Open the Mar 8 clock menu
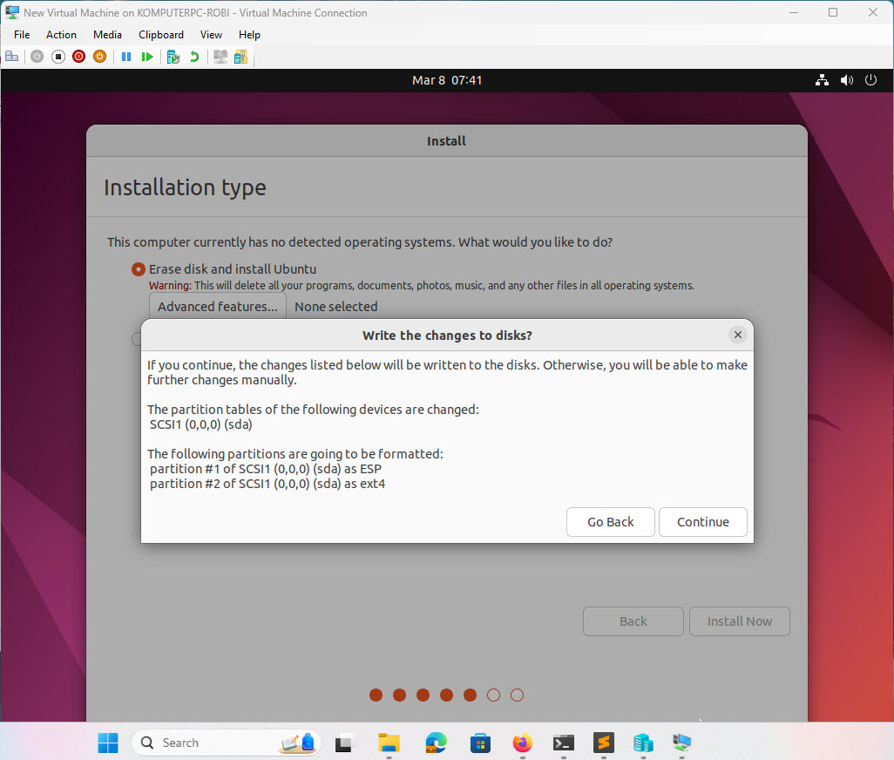Image resolution: width=894 pixels, height=760 pixels. tap(446, 79)
